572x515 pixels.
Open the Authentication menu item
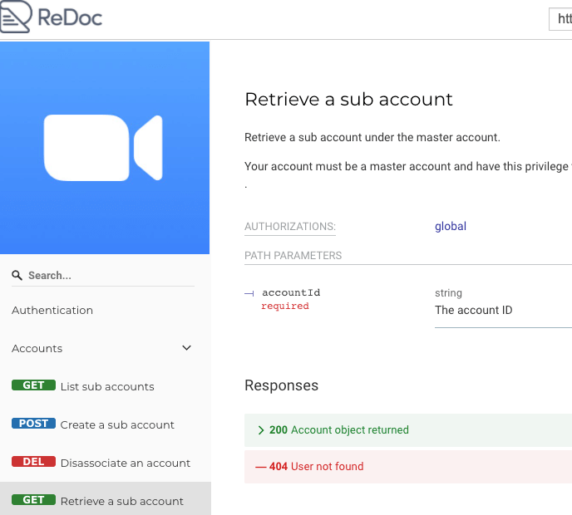(52, 311)
